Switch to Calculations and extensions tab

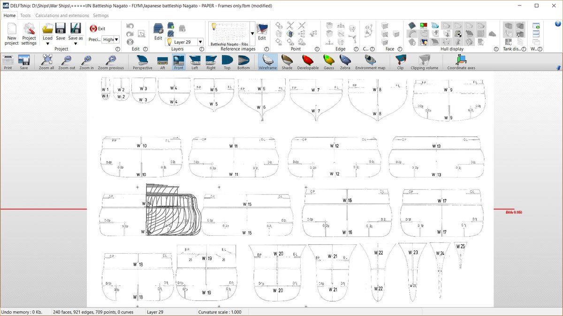tap(62, 15)
